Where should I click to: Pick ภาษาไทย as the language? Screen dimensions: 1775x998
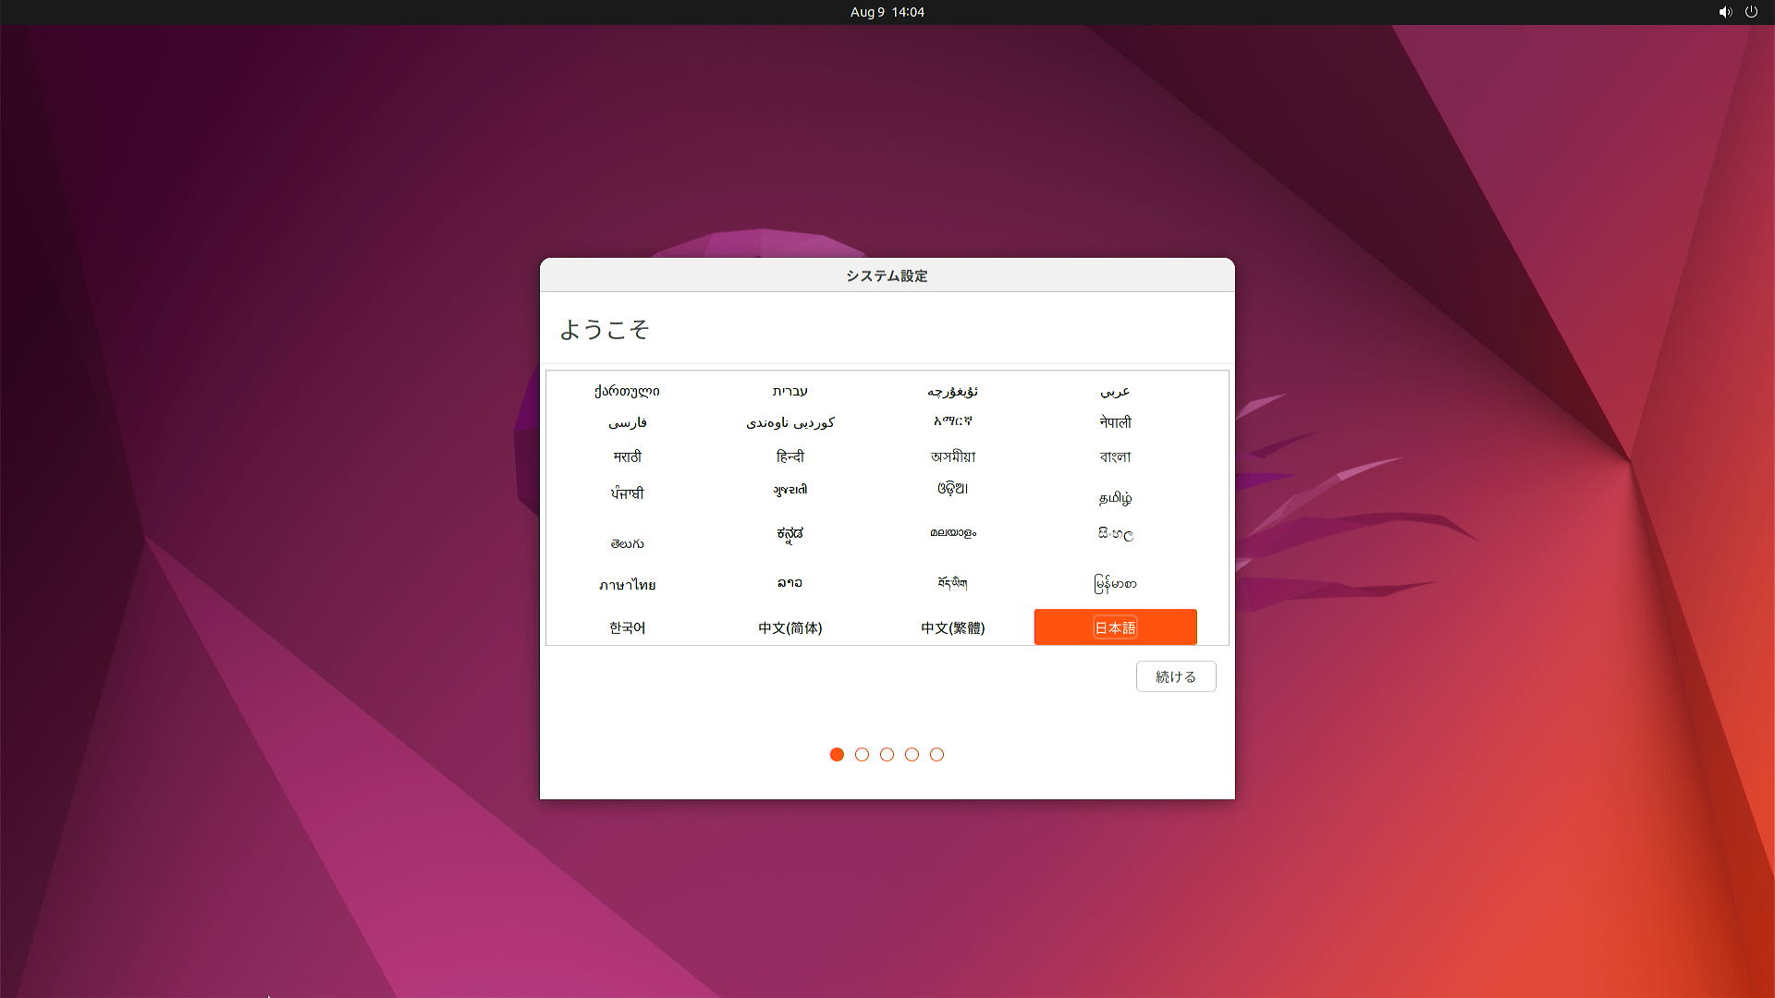[x=627, y=584]
